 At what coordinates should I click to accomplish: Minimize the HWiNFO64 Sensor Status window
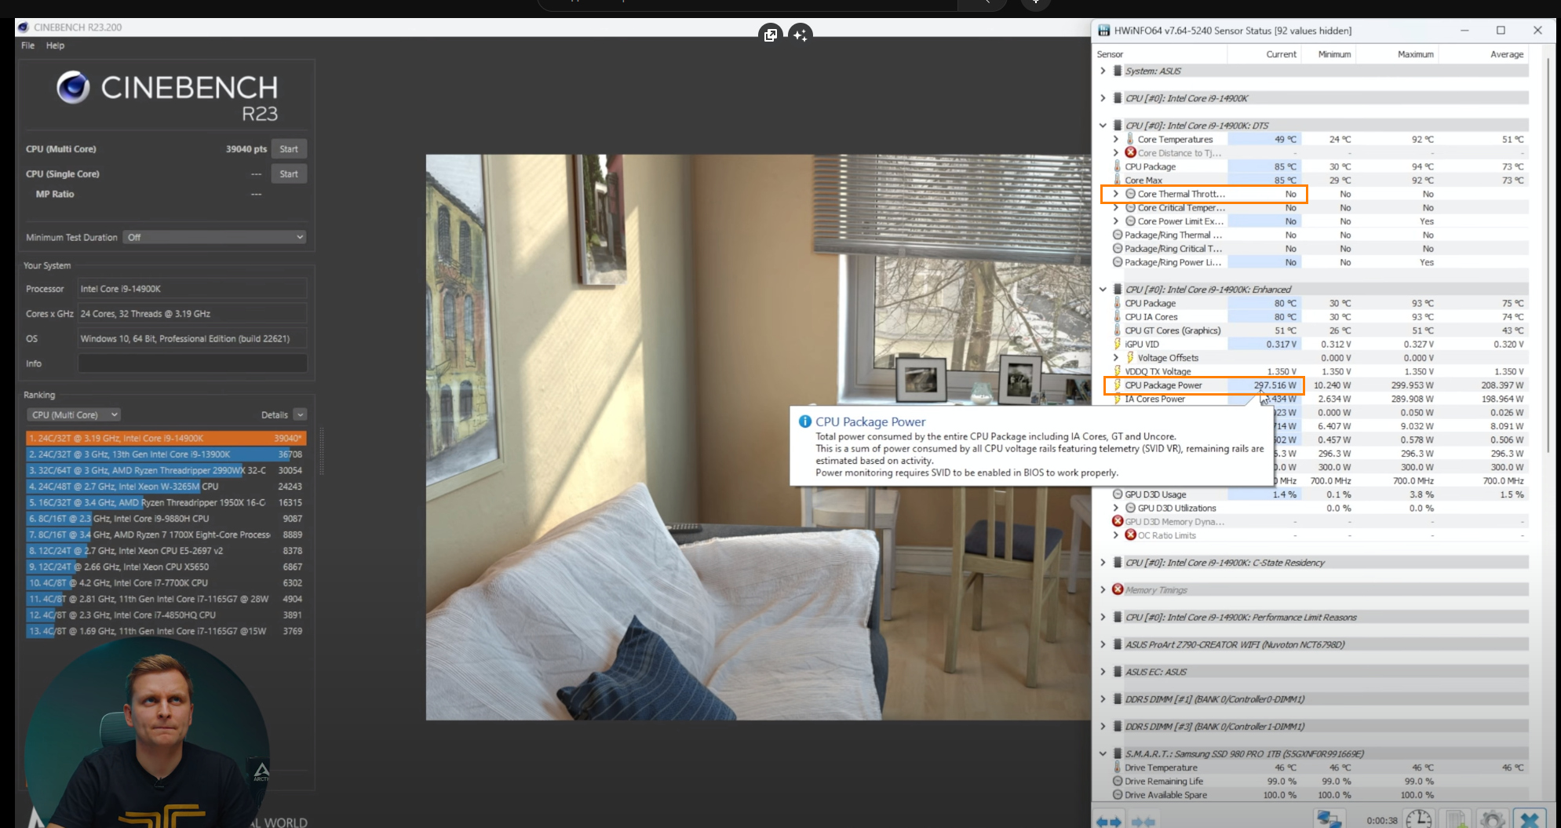[x=1464, y=31]
